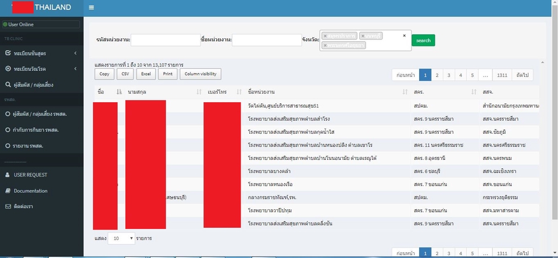This screenshot has height=258, width=558.
Task: Expand the ทะเบียนชันสูตร submenu chevron
Action: click(76, 53)
